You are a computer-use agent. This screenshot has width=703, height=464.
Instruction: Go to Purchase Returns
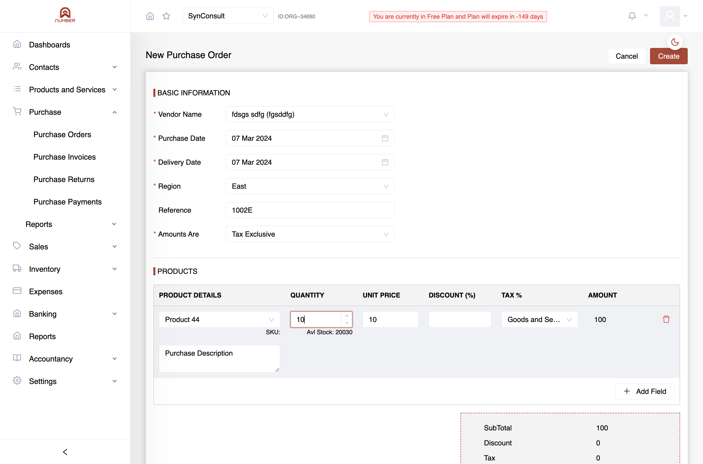click(x=64, y=180)
